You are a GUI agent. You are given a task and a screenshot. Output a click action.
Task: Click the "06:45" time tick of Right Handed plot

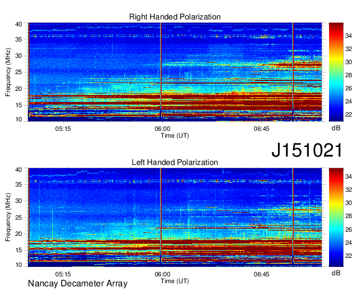[262, 129]
